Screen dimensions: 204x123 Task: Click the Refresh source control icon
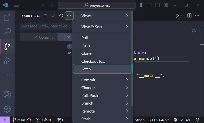(x=61, y=16)
